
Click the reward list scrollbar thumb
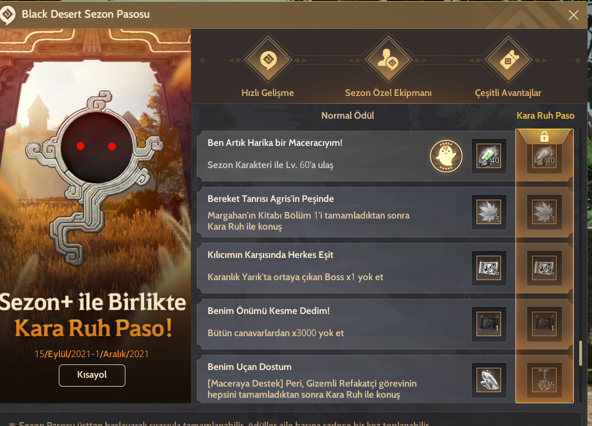coord(581,353)
